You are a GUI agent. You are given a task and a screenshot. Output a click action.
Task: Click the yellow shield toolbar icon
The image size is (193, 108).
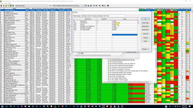8,6
